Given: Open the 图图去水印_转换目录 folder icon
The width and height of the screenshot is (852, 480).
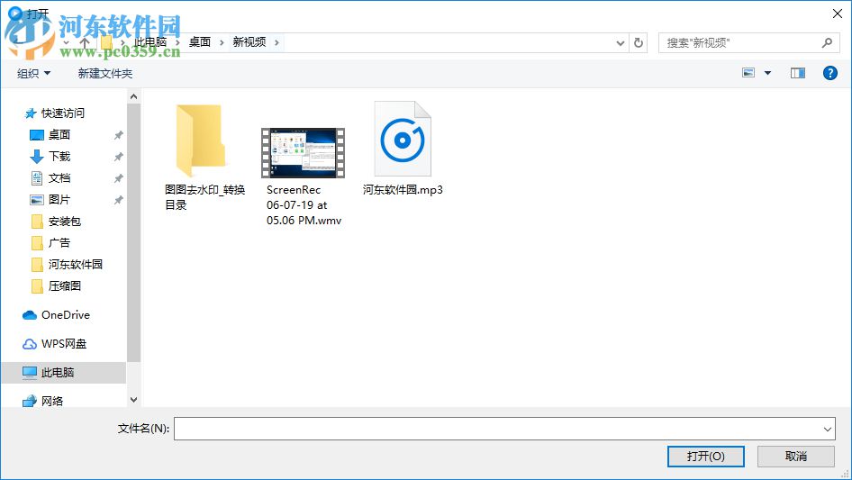Looking at the screenshot, I should click(x=200, y=140).
